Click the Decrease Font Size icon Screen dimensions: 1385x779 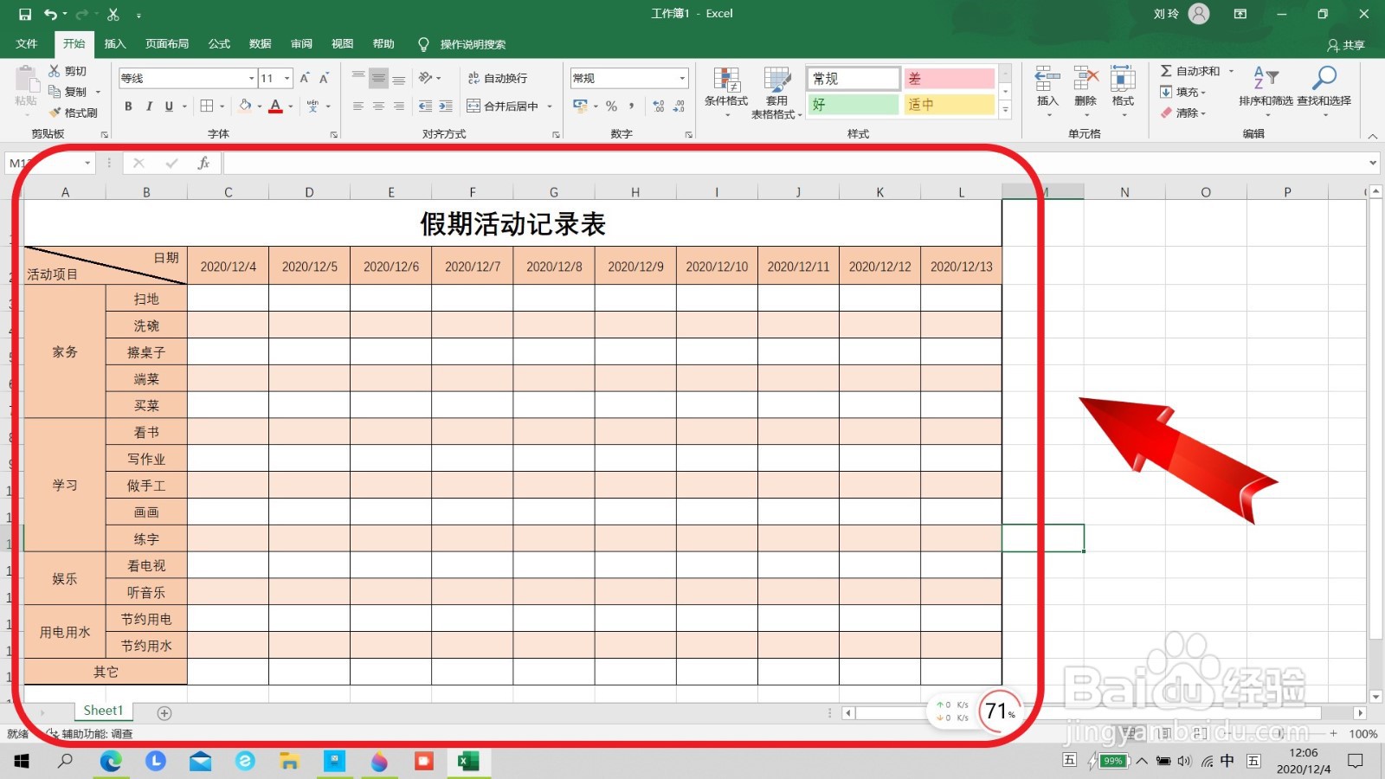coord(325,78)
